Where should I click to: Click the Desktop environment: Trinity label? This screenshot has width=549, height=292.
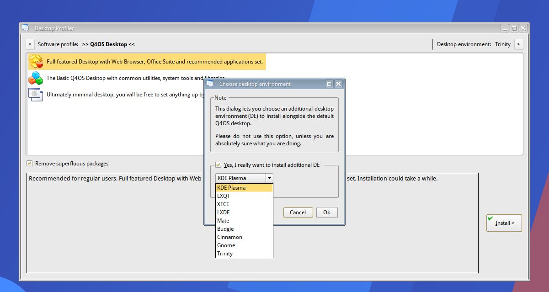(474, 44)
